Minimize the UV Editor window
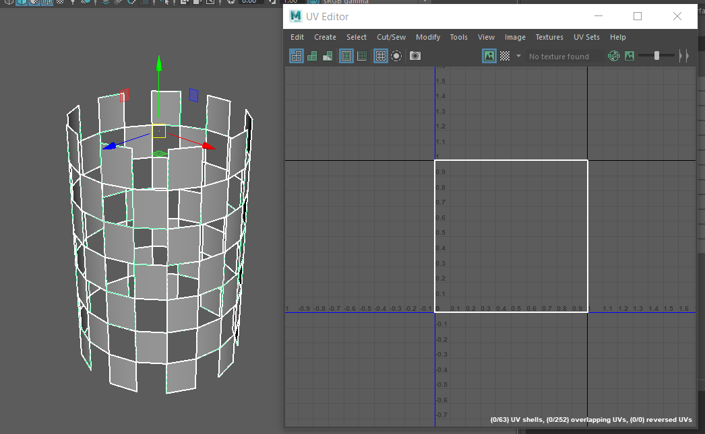The width and height of the screenshot is (705, 434). (599, 16)
